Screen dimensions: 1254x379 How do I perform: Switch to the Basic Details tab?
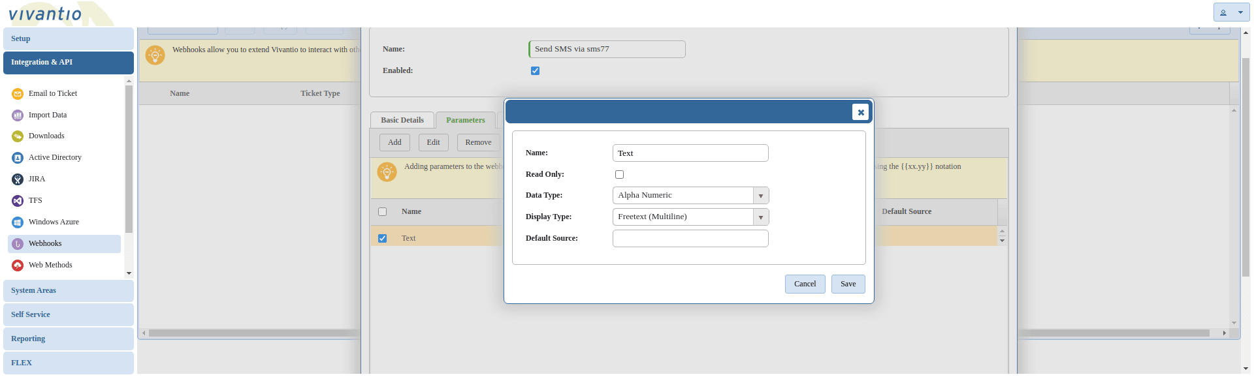[402, 121]
